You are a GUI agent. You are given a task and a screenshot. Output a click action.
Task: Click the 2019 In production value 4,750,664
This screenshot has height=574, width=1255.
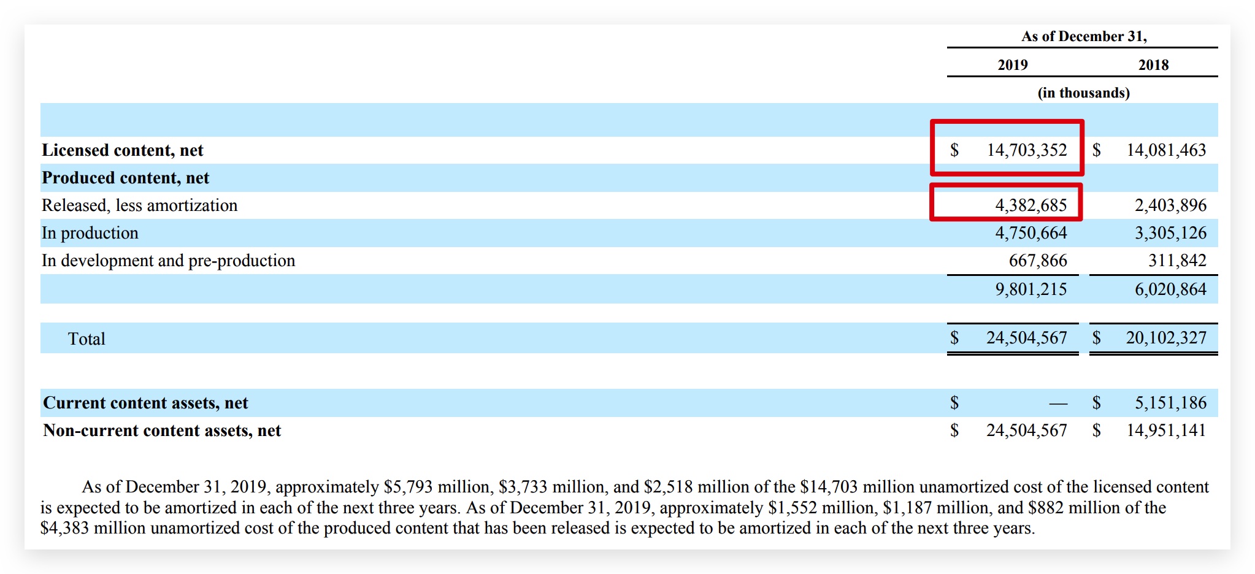[x=1030, y=233]
